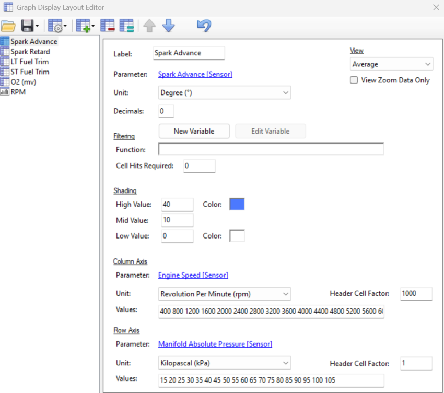The height and width of the screenshot is (393, 444).
Task: Enable the View Zoom Data Only checkbox
Action: (x=354, y=80)
